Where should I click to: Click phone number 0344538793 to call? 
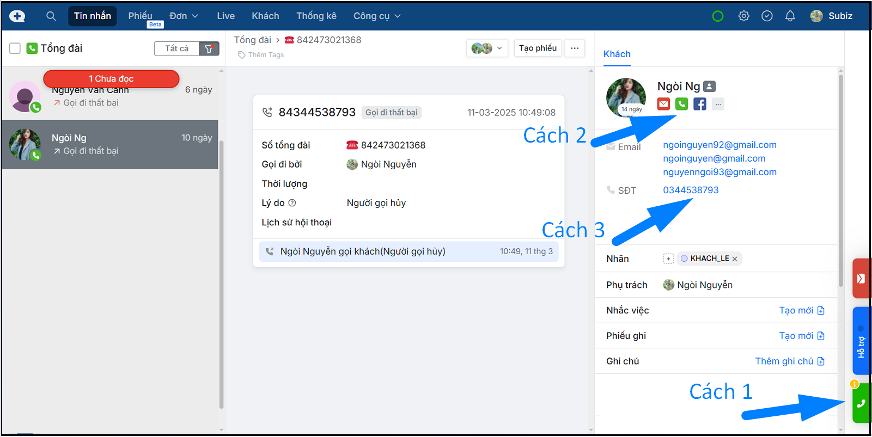(690, 190)
